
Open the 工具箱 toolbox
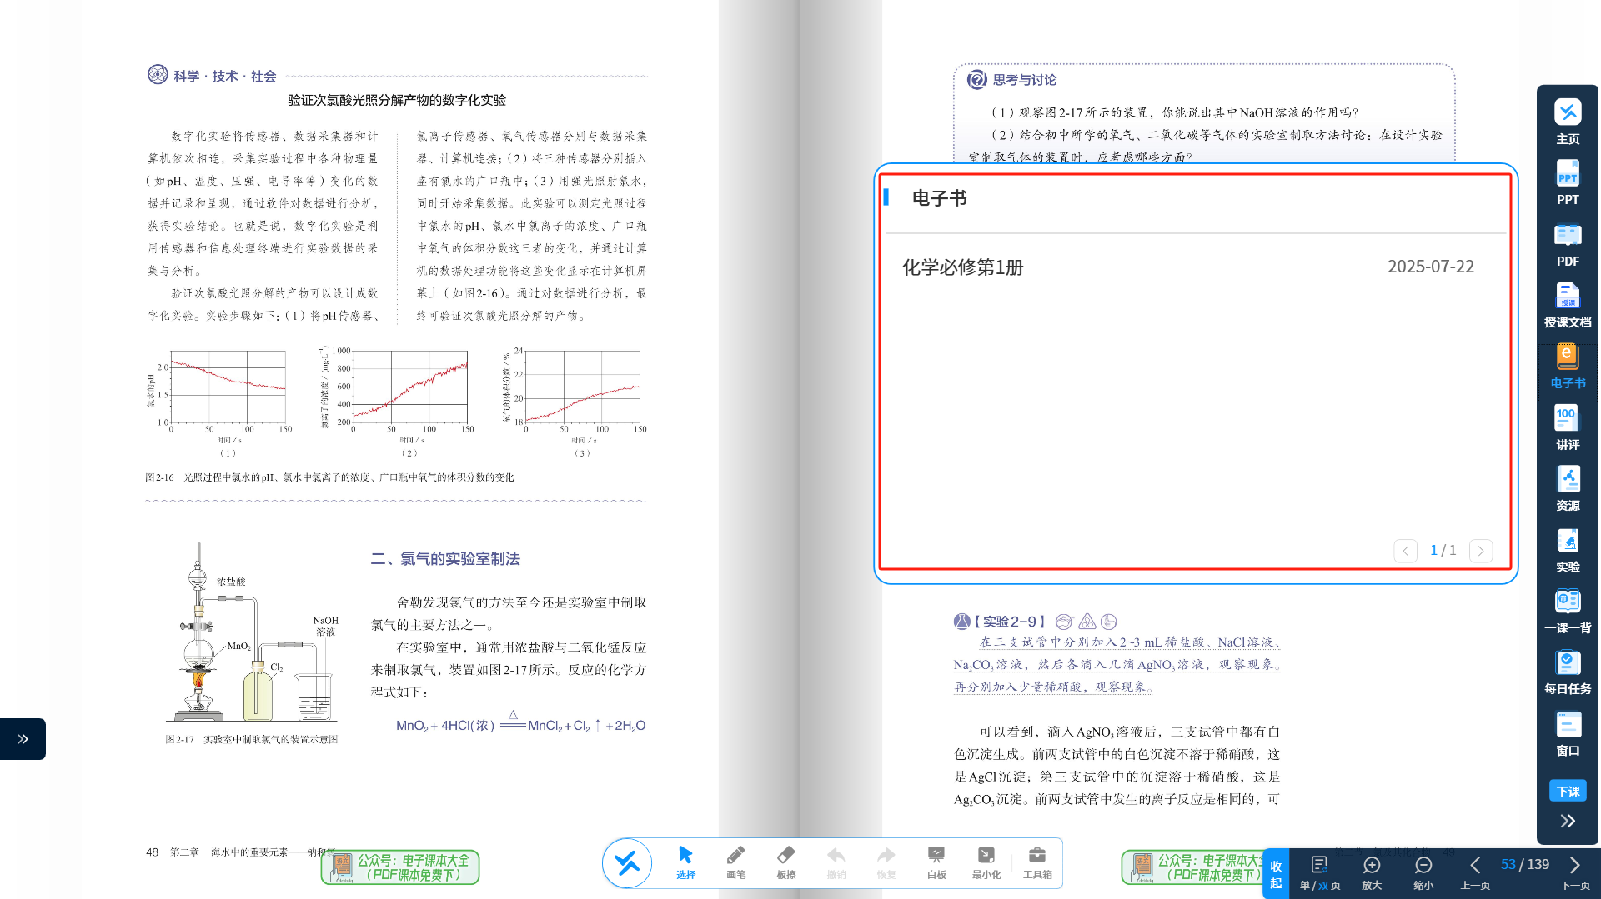(x=1037, y=863)
